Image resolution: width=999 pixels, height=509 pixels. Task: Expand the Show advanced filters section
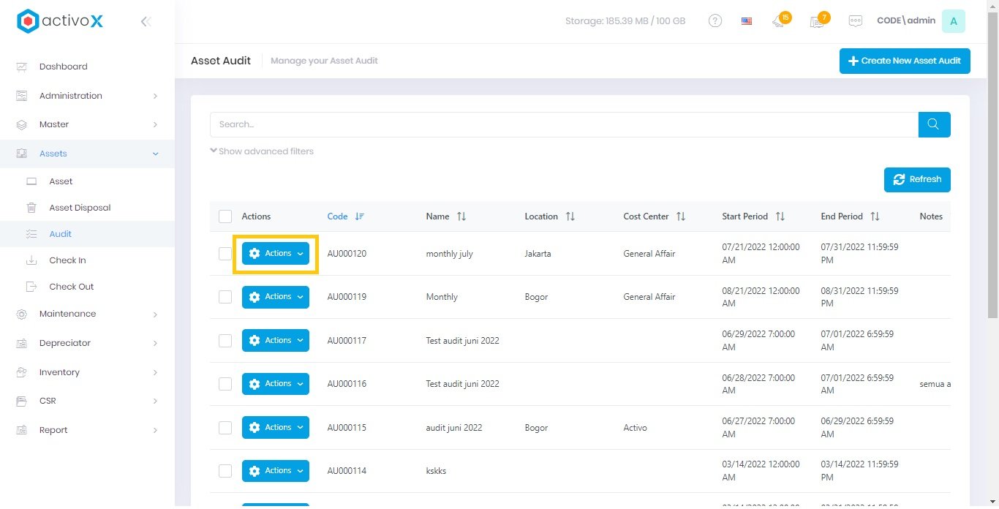262,151
